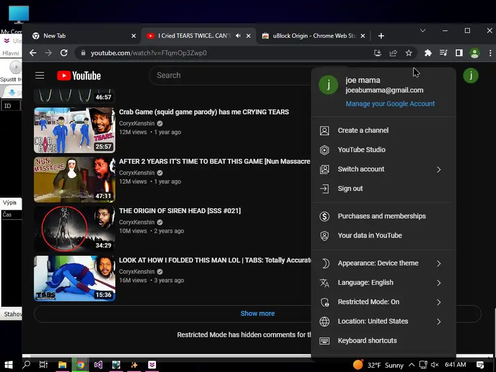Toggle the Chrome side panel icon
Viewport: 496px width, 372px height.
click(x=459, y=53)
